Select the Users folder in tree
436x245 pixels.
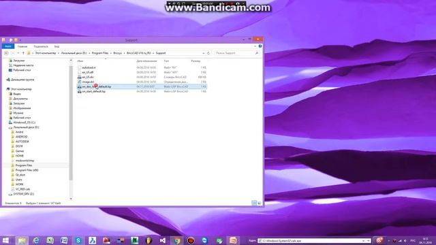pyautogui.click(x=19, y=180)
